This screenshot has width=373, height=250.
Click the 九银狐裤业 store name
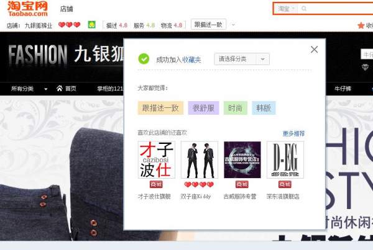[39, 25]
